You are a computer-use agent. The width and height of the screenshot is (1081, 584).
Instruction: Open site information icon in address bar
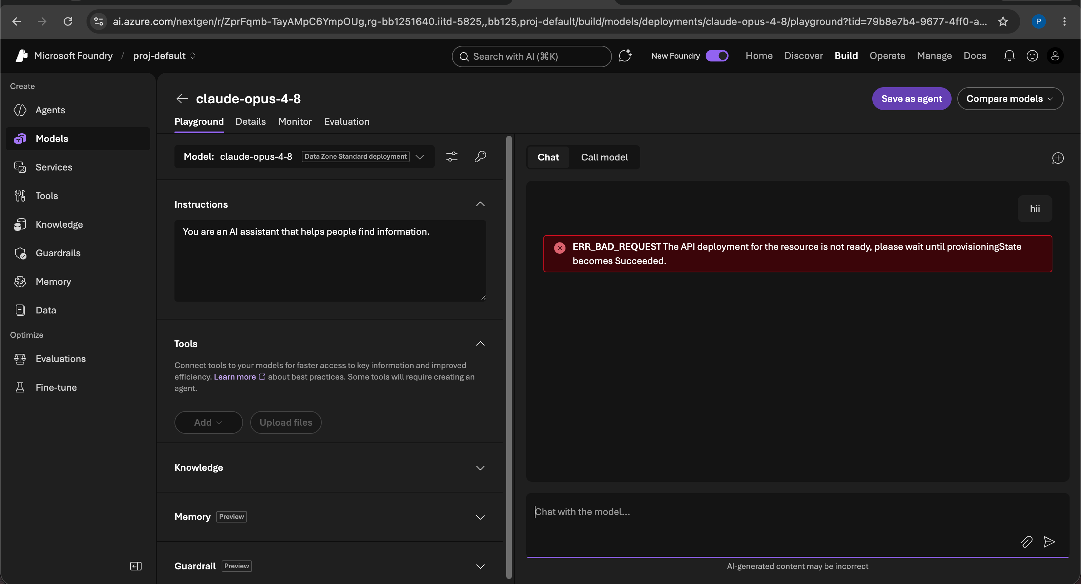pos(99,21)
